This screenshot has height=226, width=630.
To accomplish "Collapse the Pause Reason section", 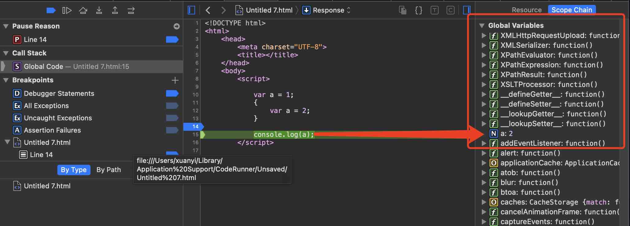I will [x=6, y=26].
